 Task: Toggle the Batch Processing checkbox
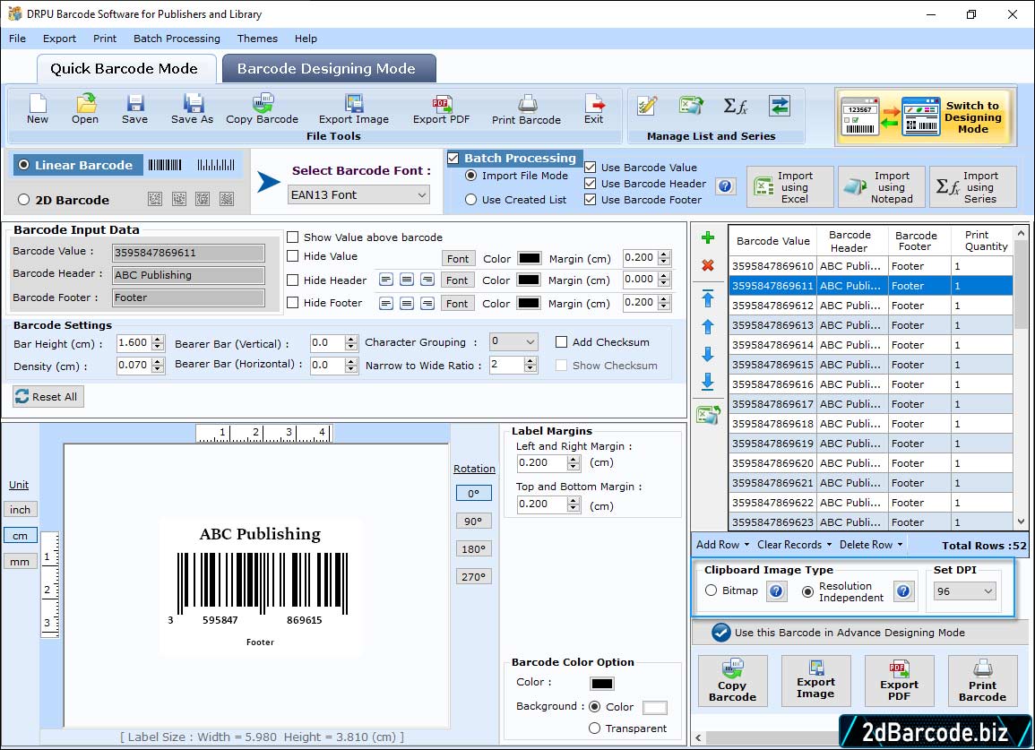click(x=453, y=158)
